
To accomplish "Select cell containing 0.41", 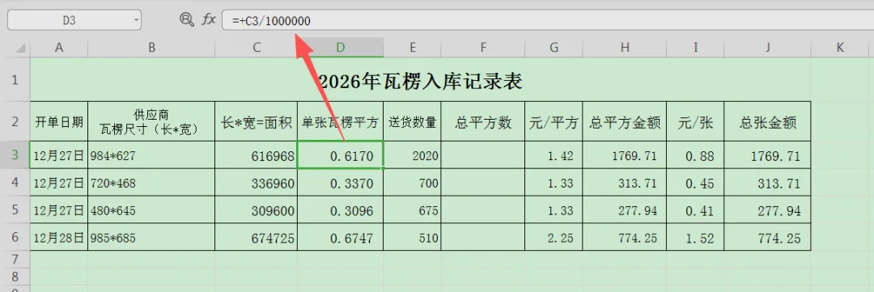I will (696, 210).
